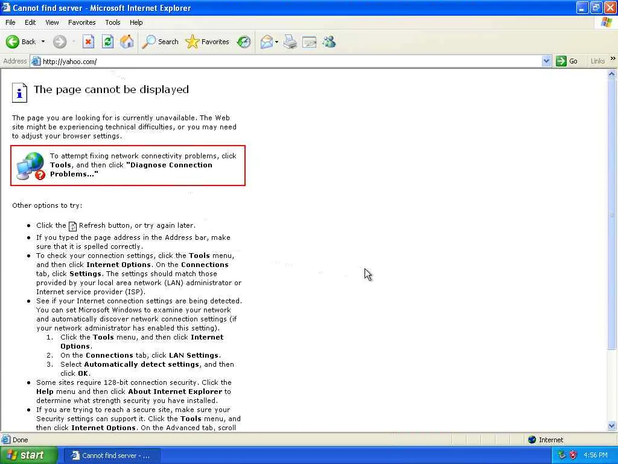Open the Edit menu
The image size is (618, 464).
(30, 22)
